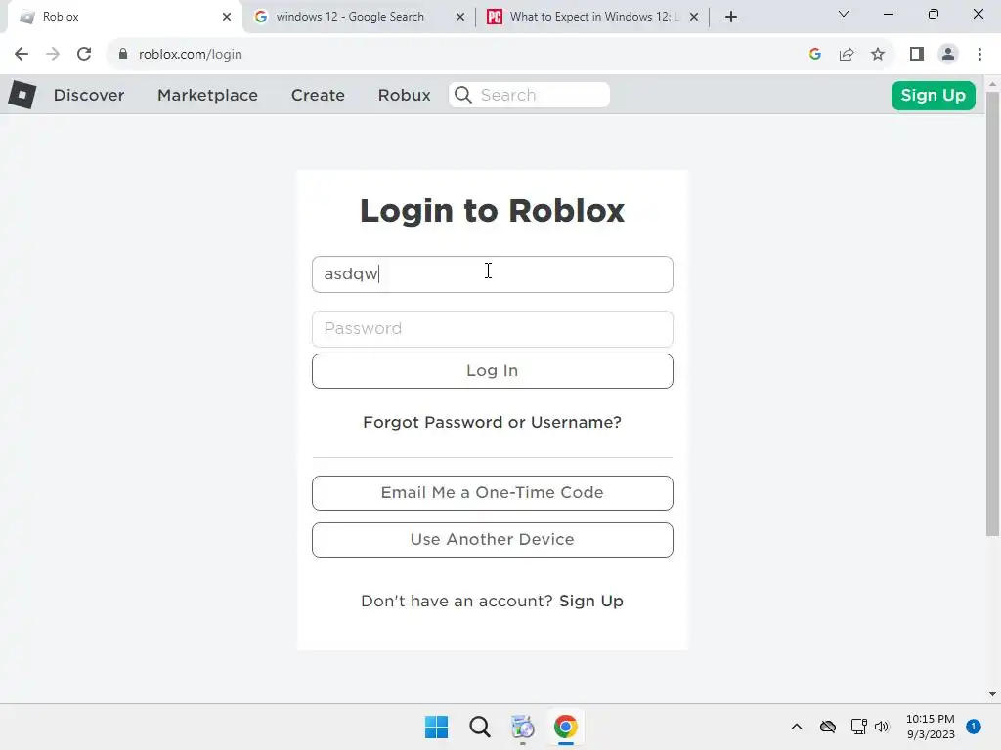Share this page using the share icon

[x=847, y=55]
